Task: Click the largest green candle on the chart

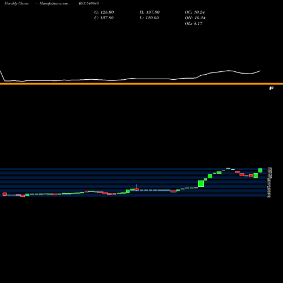Action: click(201, 183)
